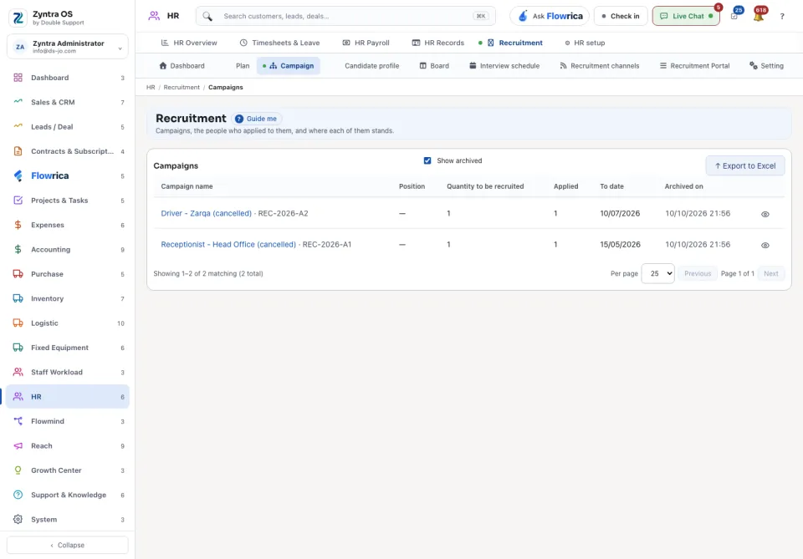The width and height of the screenshot is (803, 559).
Task: Open Flowrica in the sidebar
Action: [x=68, y=176]
